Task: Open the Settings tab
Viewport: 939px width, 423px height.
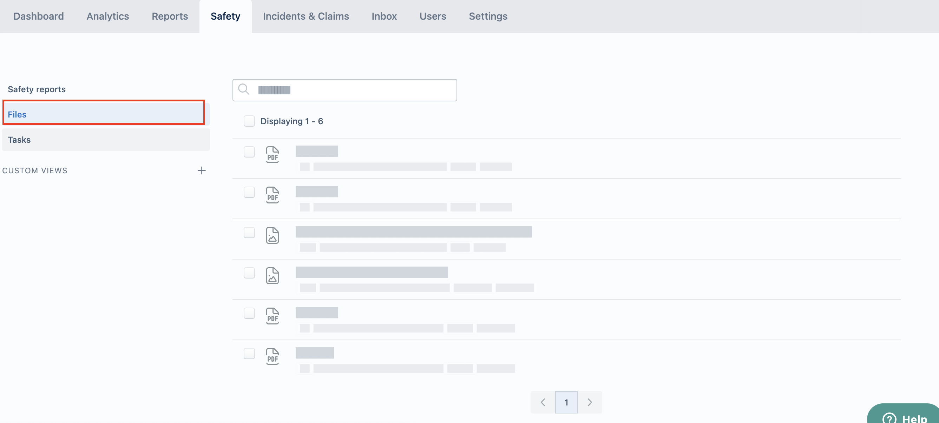Action: coord(488,16)
